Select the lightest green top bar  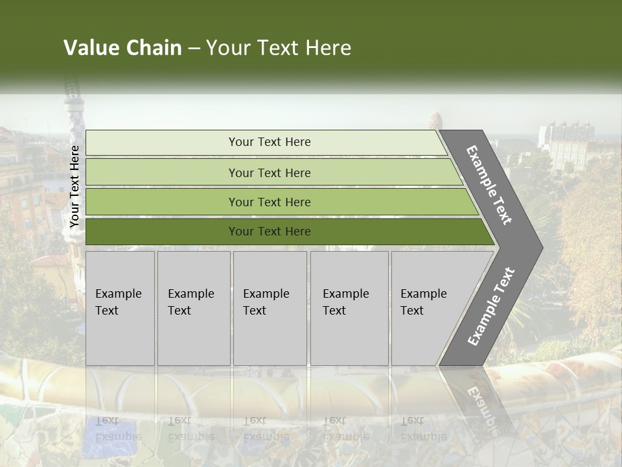coord(269,142)
